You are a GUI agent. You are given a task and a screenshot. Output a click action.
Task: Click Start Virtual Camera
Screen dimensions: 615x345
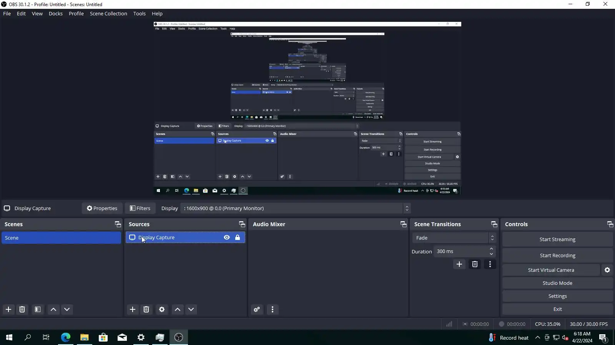[x=551, y=270]
